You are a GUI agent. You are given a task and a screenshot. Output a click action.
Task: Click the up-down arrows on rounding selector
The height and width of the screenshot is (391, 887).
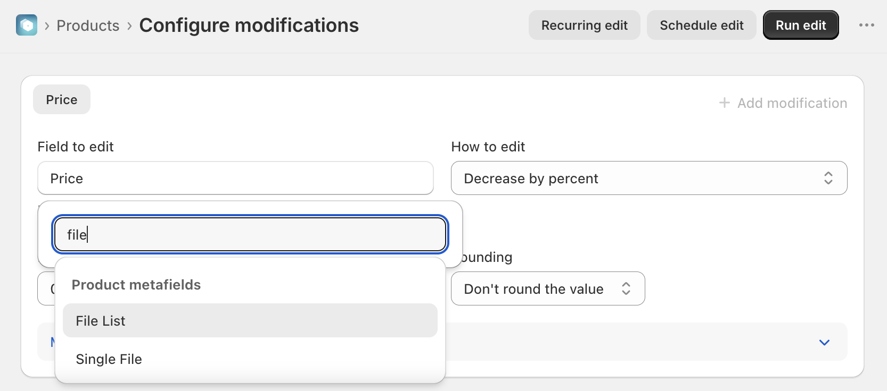626,288
